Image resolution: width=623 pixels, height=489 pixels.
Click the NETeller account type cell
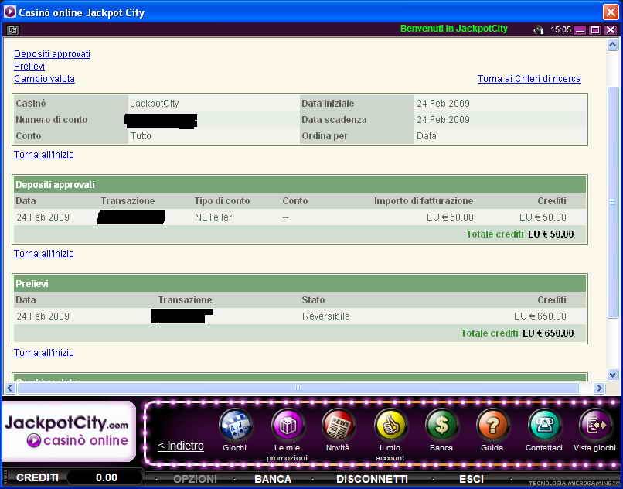213,217
